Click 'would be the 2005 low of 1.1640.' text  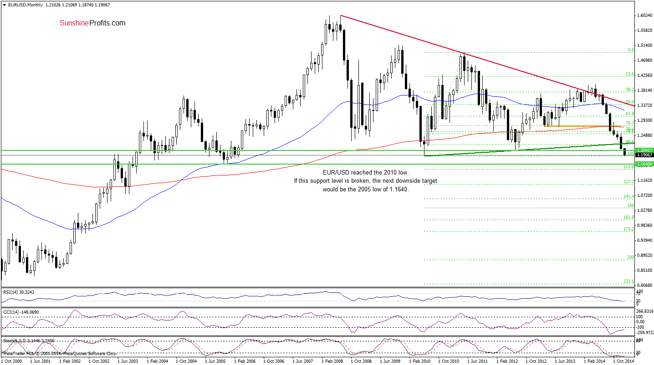tap(366, 190)
